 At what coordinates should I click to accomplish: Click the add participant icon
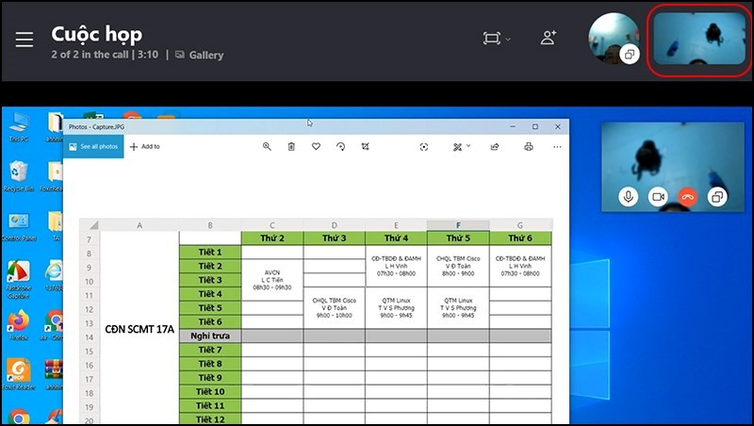(x=549, y=38)
